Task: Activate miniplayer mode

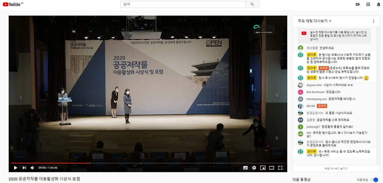Action: [263, 168]
